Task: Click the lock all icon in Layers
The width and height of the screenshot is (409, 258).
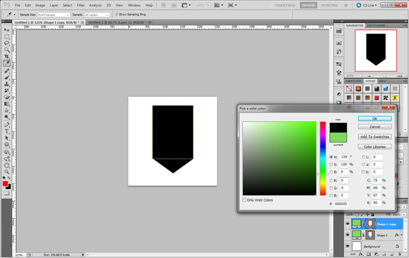Action: click(373, 215)
